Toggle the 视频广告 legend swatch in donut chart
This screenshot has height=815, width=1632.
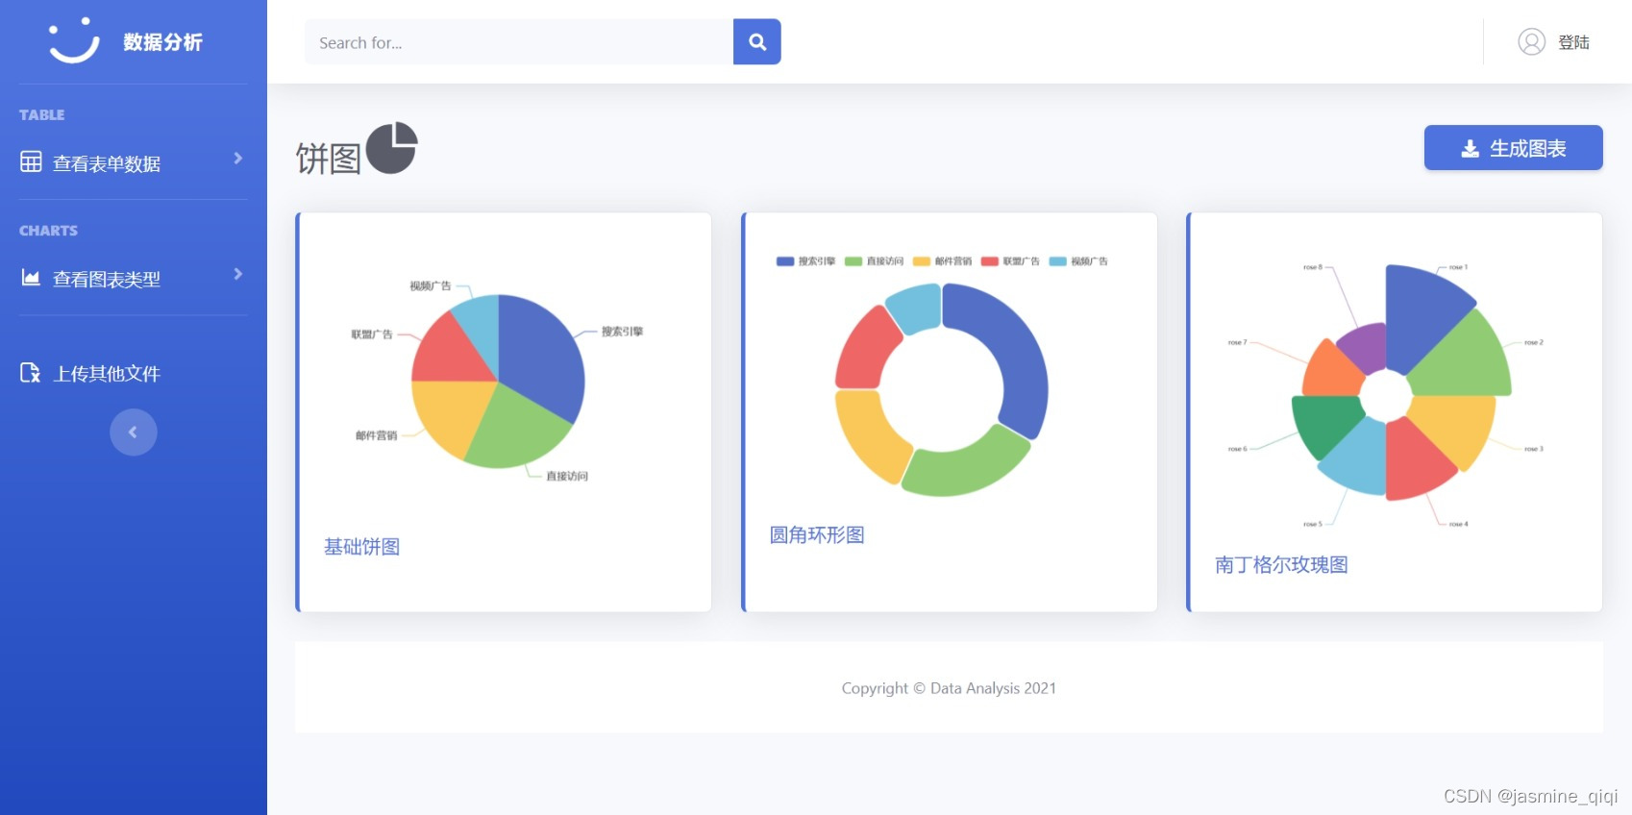coord(1058,261)
